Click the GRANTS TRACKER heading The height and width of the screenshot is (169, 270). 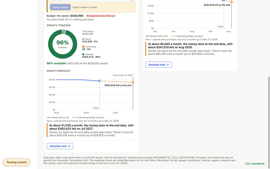tap(59, 25)
